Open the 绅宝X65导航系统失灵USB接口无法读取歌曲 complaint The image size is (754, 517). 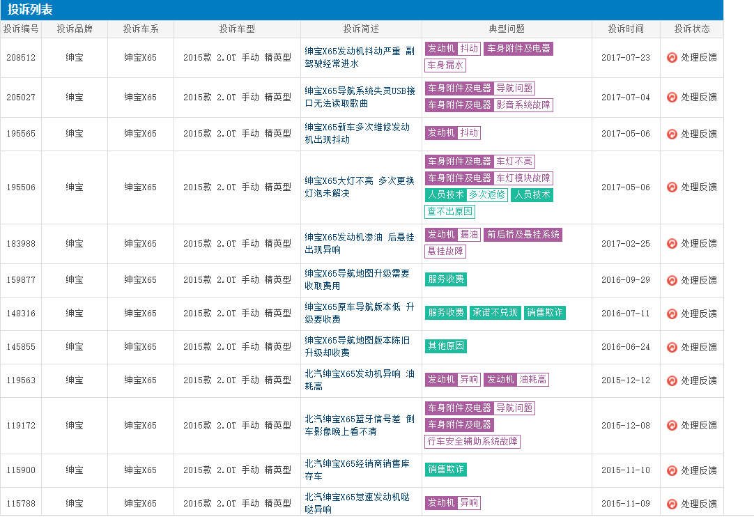tap(360, 97)
